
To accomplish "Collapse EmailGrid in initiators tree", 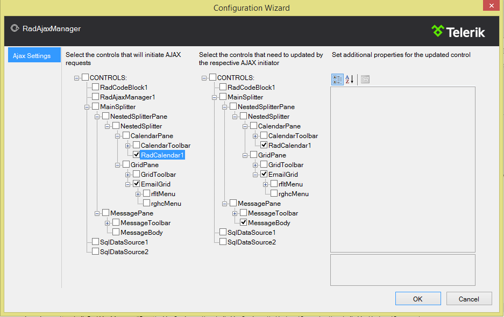I will 128,184.
